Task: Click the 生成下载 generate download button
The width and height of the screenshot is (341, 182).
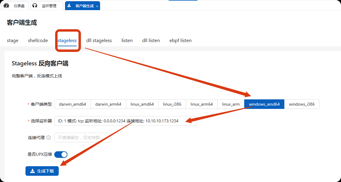Action: (x=42, y=171)
